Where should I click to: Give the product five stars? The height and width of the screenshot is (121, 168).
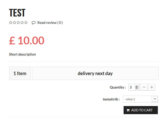click(x=26, y=23)
